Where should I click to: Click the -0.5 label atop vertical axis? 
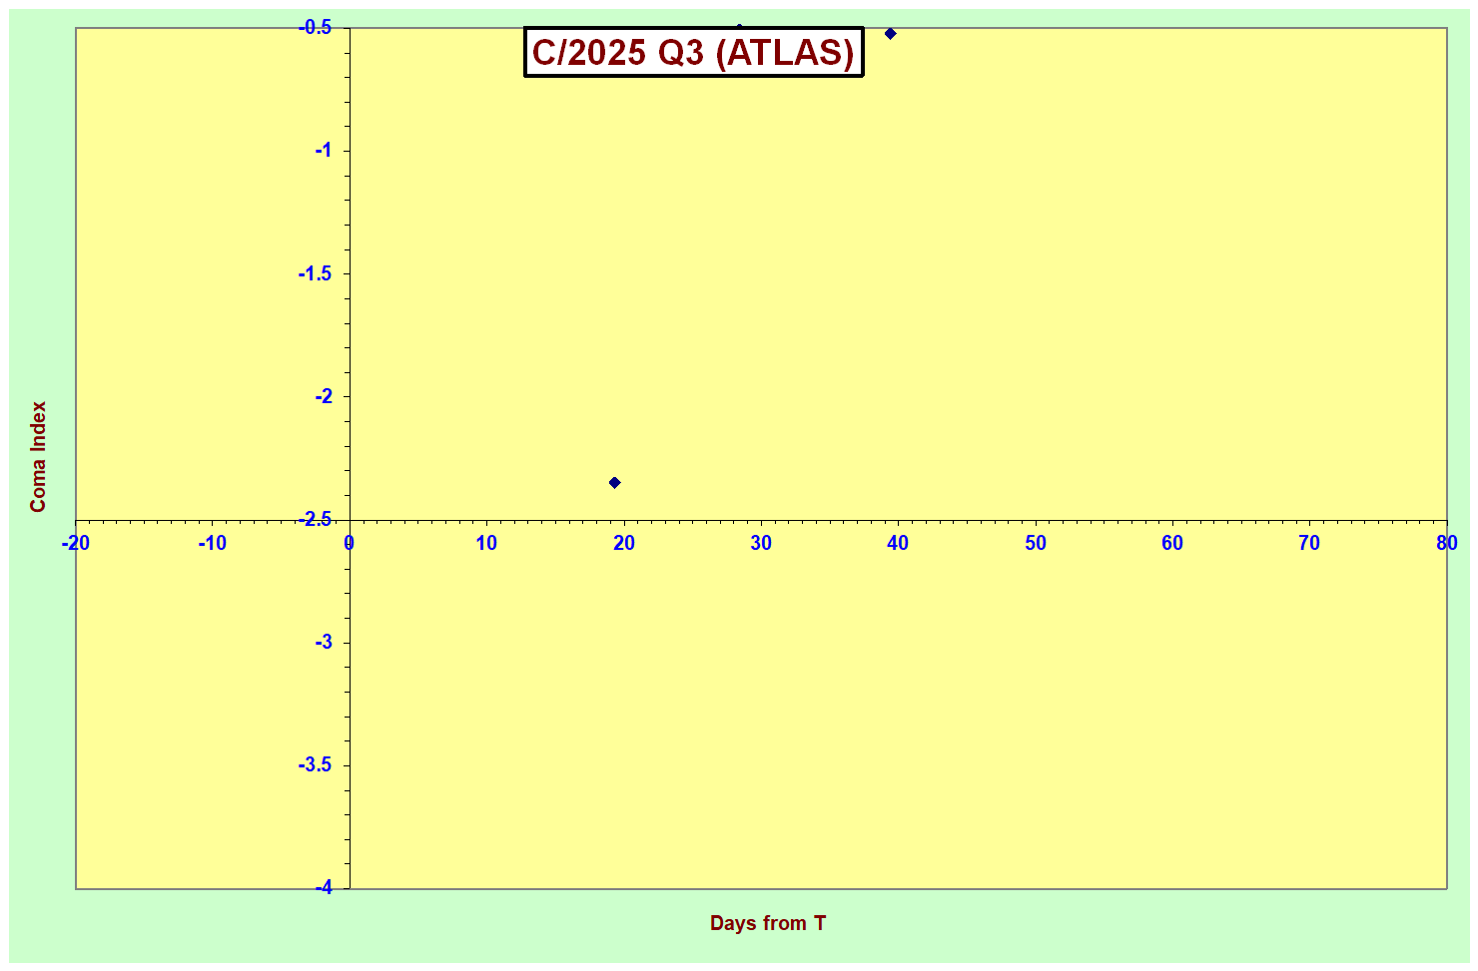[x=316, y=28]
